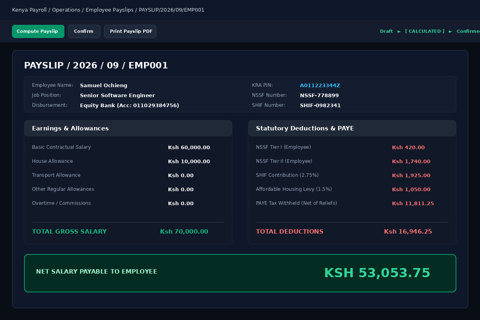Select the CALCULATED status stage
This screenshot has height=320, width=480.
425,31
